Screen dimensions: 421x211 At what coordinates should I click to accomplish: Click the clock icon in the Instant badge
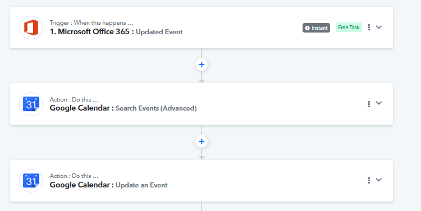coord(308,28)
